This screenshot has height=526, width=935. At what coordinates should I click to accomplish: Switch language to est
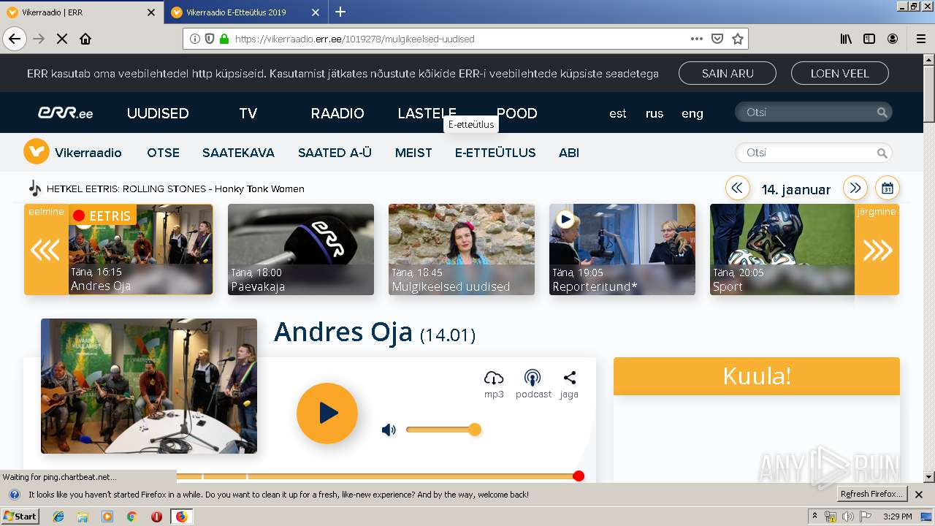(x=618, y=113)
